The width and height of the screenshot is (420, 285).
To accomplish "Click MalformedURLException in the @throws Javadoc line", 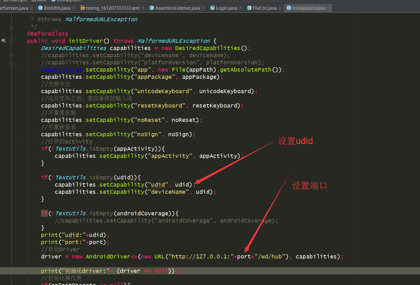I will (x=101, y=19).
